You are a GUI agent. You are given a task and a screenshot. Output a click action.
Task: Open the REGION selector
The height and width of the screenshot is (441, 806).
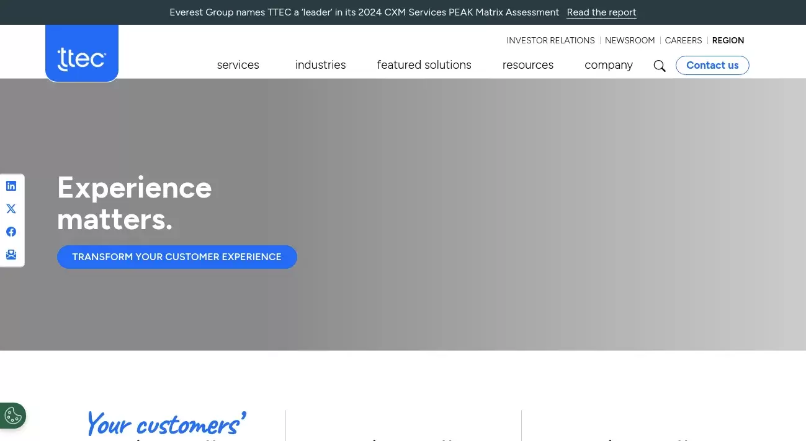click(x=728, y=40)
